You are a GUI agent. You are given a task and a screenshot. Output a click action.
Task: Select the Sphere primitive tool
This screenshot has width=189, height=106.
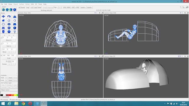pos(9,32)
